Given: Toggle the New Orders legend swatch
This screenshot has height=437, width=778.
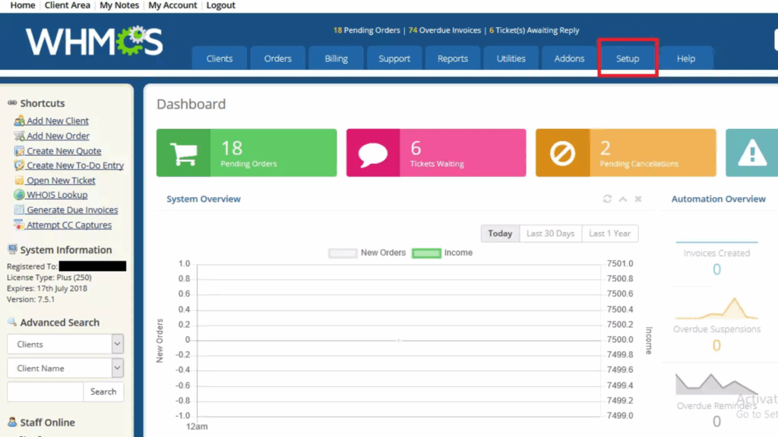Looking at the screenshot, I should (343, 253).
